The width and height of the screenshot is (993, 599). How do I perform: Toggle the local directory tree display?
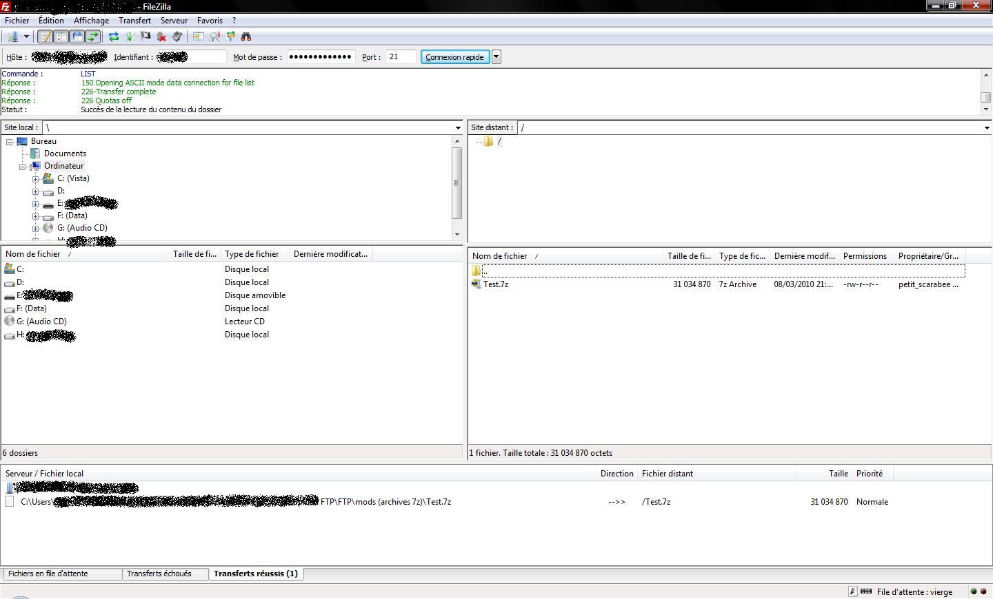point(61,36)
